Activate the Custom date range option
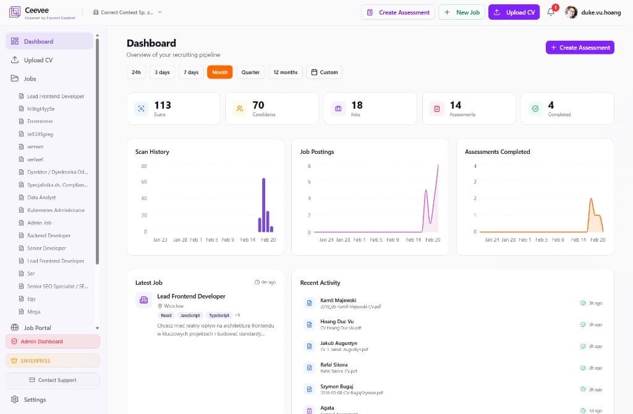The width and height of the screenshot is (633, 414). click(x=324, y=72)
